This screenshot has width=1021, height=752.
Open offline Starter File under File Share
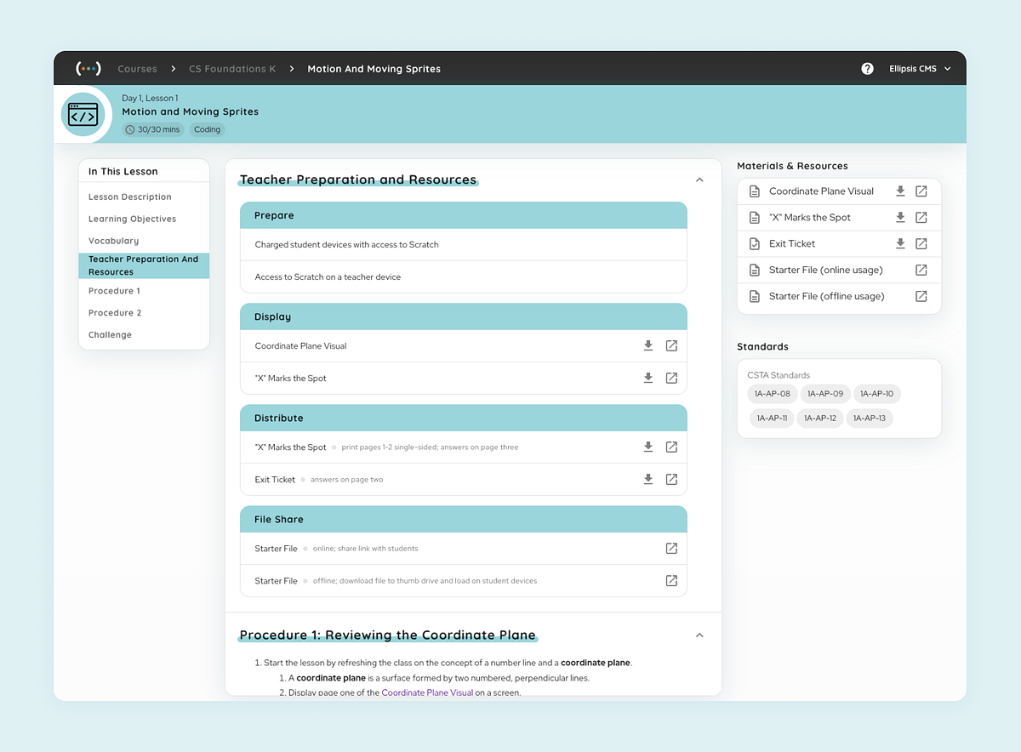pyautogui.click(x=671, y=581)
